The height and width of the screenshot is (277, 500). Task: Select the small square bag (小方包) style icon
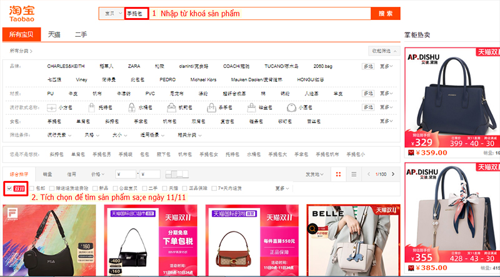(x=51, y=107)
